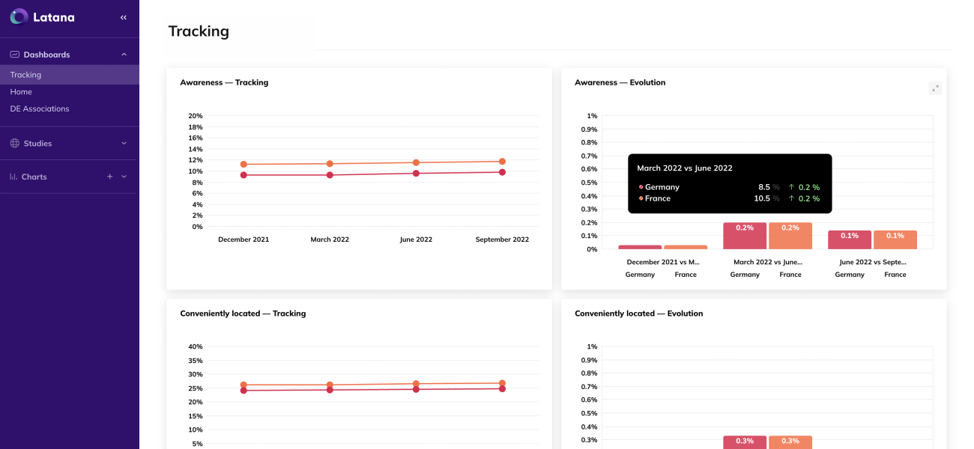
Task: Click the June 2022 axis label in Awareness Tracking
Action: [416, 239]
